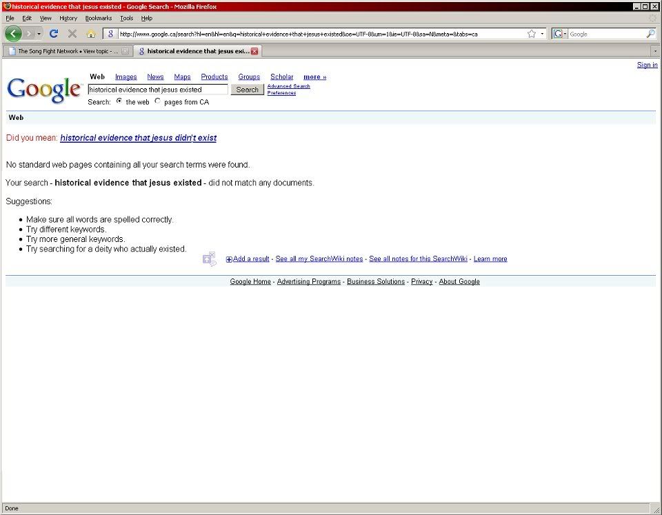
Task: Open See all my SearchWiki notes
Action: tap(319, 259)
